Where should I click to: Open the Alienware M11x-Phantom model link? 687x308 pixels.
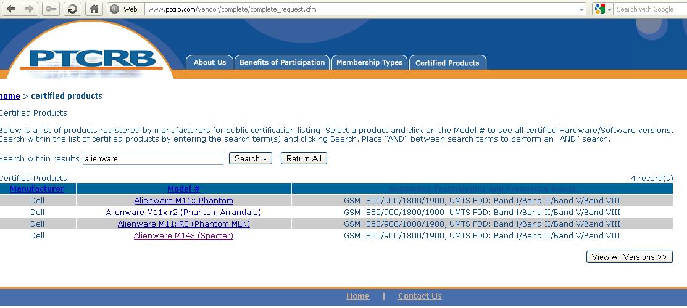tap(183, 201)
